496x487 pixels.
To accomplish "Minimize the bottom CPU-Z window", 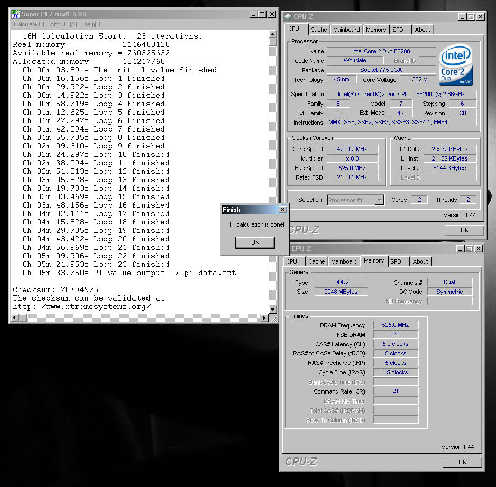I will pyautogui.click(x=460, y=249).
